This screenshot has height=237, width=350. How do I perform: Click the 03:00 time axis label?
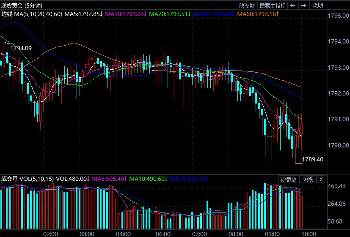point(87,234)
